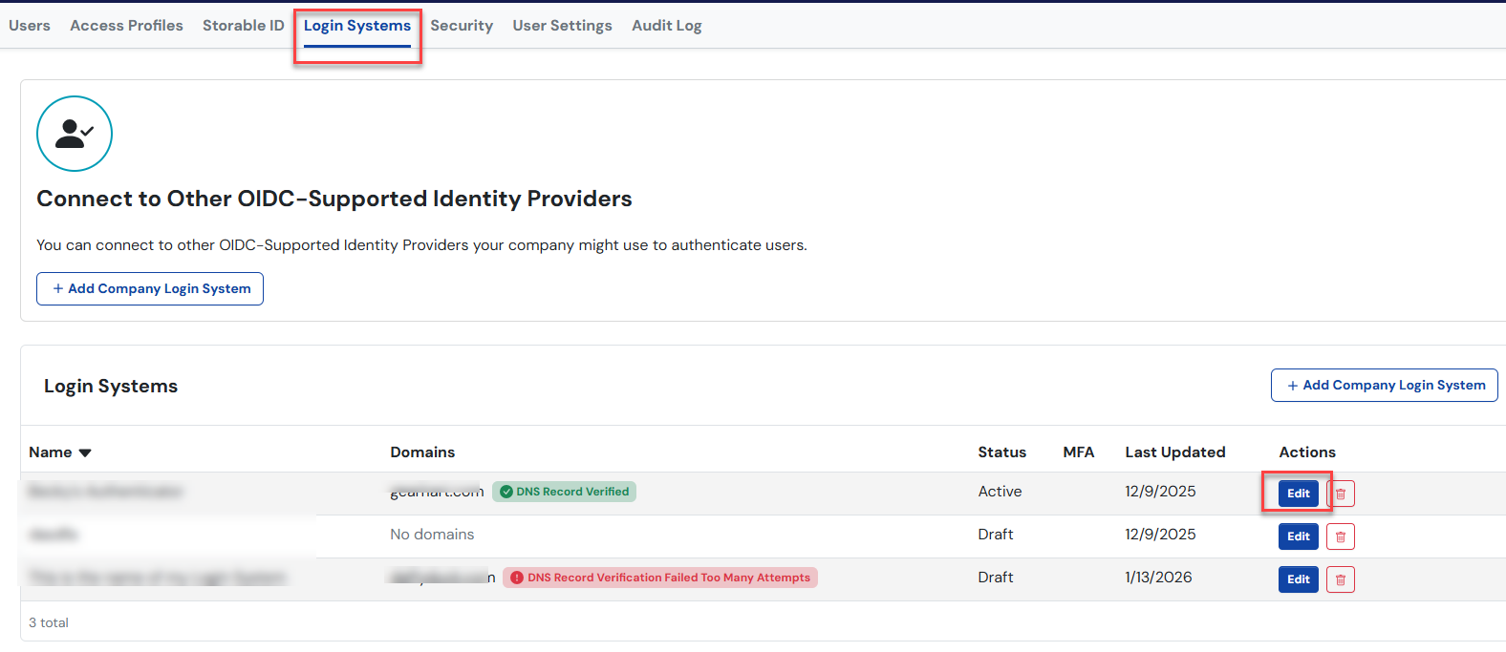Click trash icon for 1/13/2026 row
The width and height of the screenshot is (1506, 652).
click(1340, 579)
